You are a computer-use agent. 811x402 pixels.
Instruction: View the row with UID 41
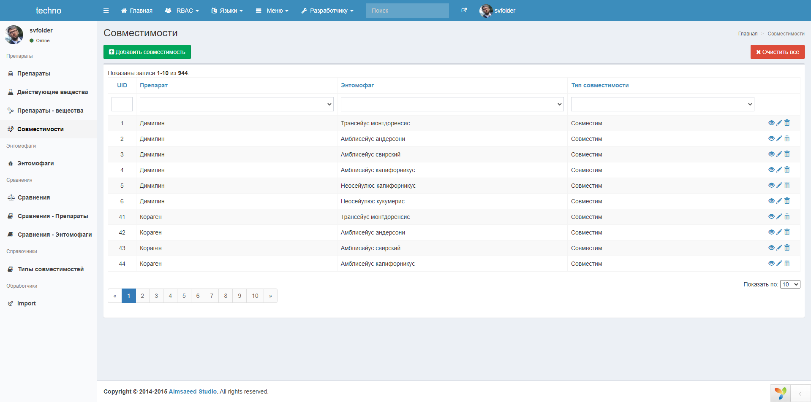pyautogui.click(x=771, y=216)
